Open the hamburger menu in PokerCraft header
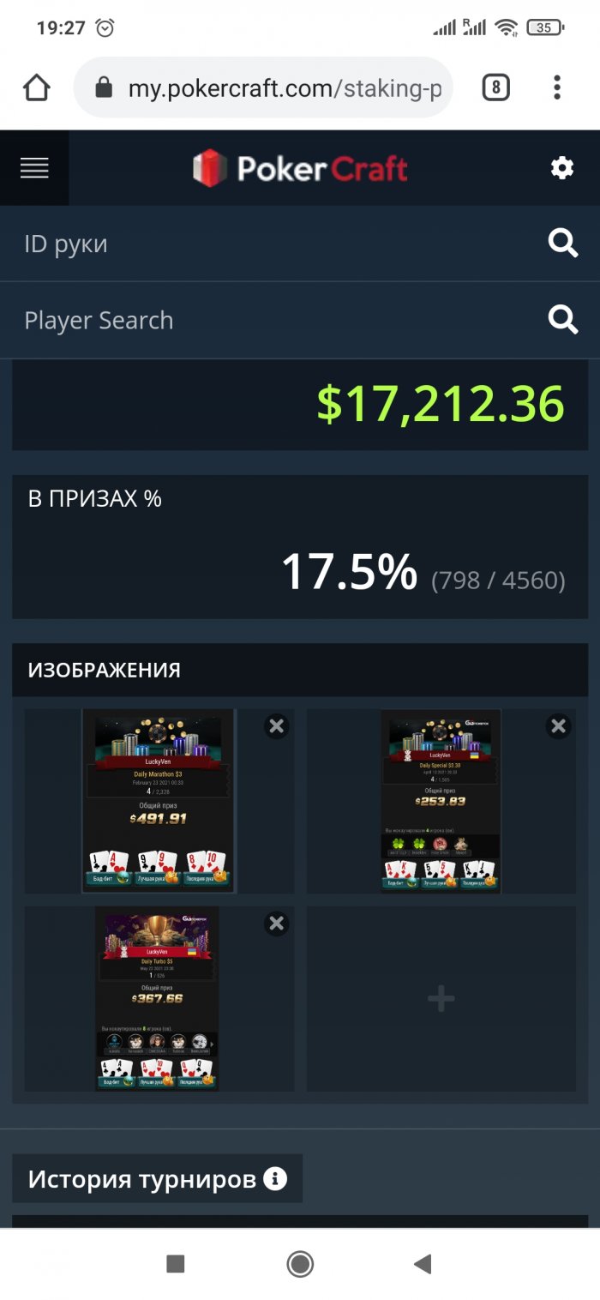 point(34,168)
